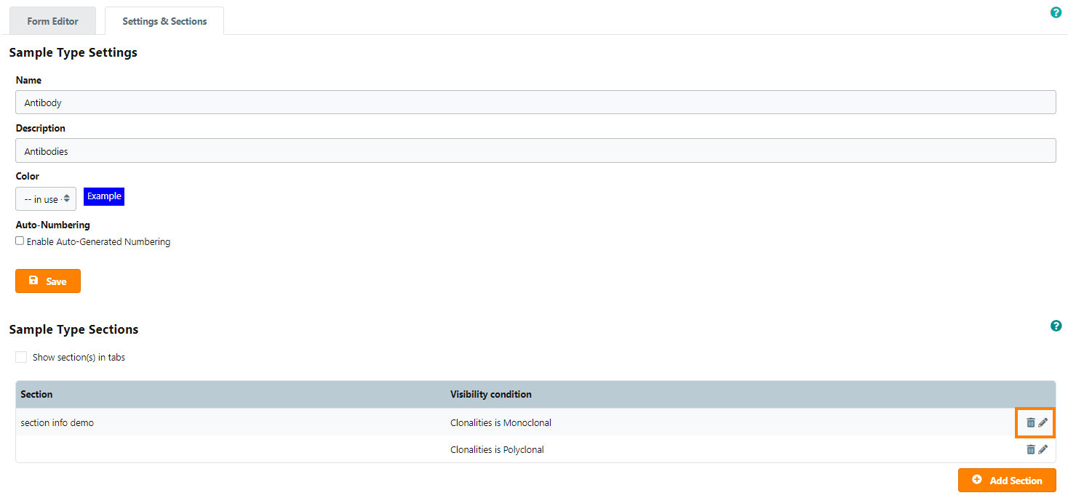The width and height of the screenshot is (1068, 498).
Task: Select the Settings & Sections tab
Action: pyautogui.click(x=164, y=21)
